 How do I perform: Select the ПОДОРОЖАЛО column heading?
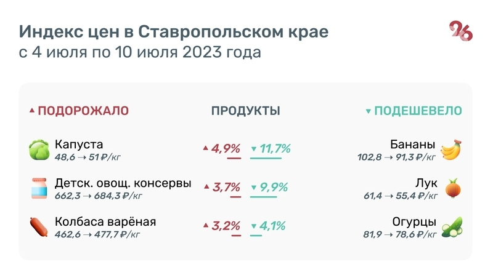click(83, 111)
